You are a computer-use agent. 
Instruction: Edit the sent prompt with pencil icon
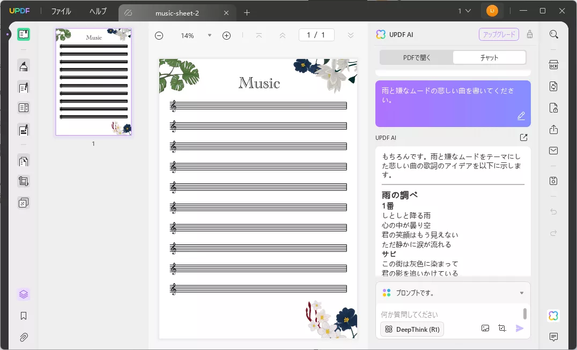tap(521, 116)
